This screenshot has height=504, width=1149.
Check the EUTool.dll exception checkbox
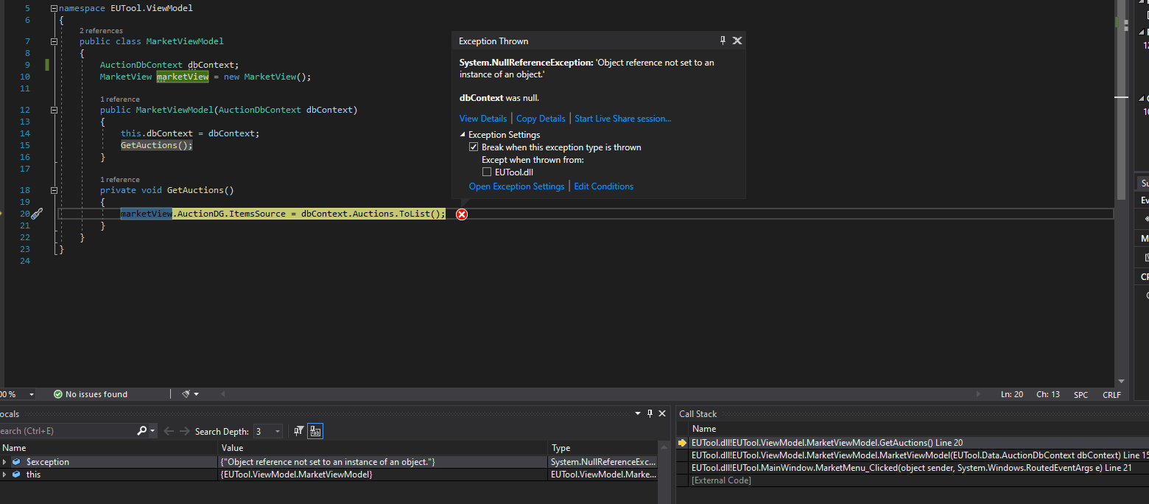pyautogui.click(x=487, y=172)
